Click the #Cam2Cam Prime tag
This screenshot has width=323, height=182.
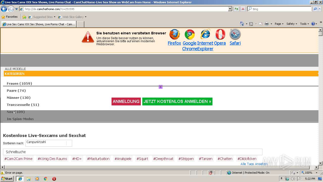[x=18, y=159]
